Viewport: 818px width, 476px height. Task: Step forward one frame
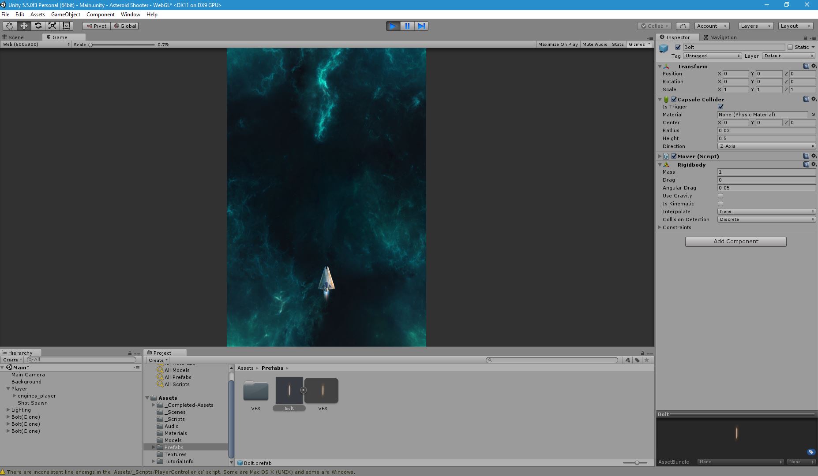coord(421,26)
